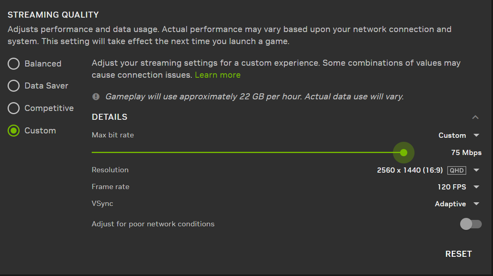Choose the Competitive streaming preset
Viewport: 493px width, 276px height.
pyautogui.click(x=14, y=108)
